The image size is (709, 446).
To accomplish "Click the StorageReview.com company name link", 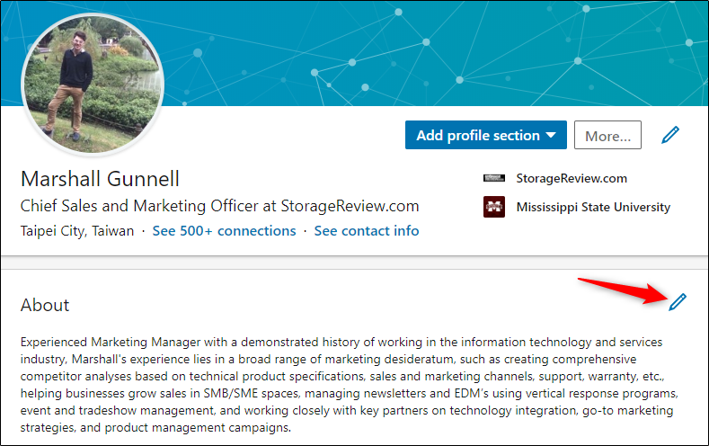I will [x=572, y=178].
